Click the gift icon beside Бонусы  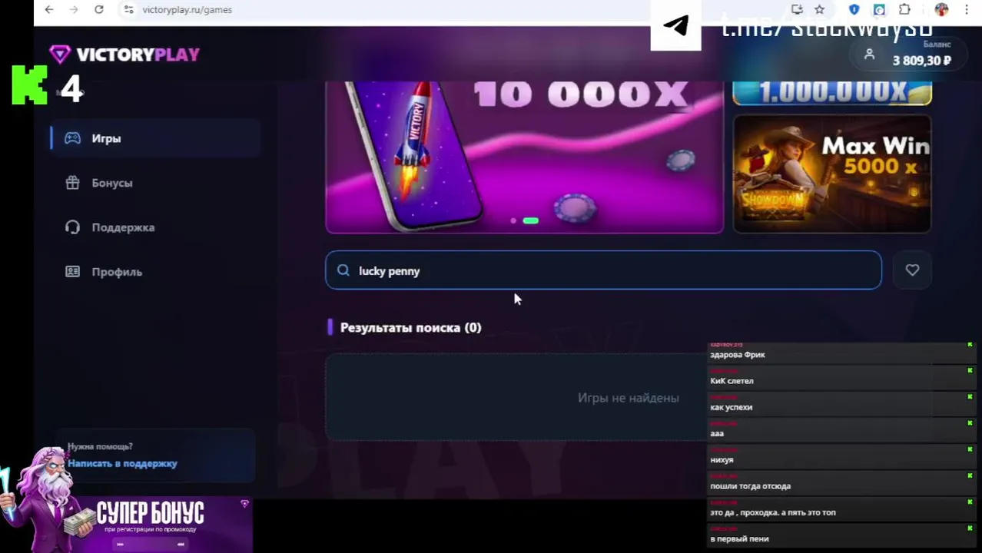pos(72,183)
